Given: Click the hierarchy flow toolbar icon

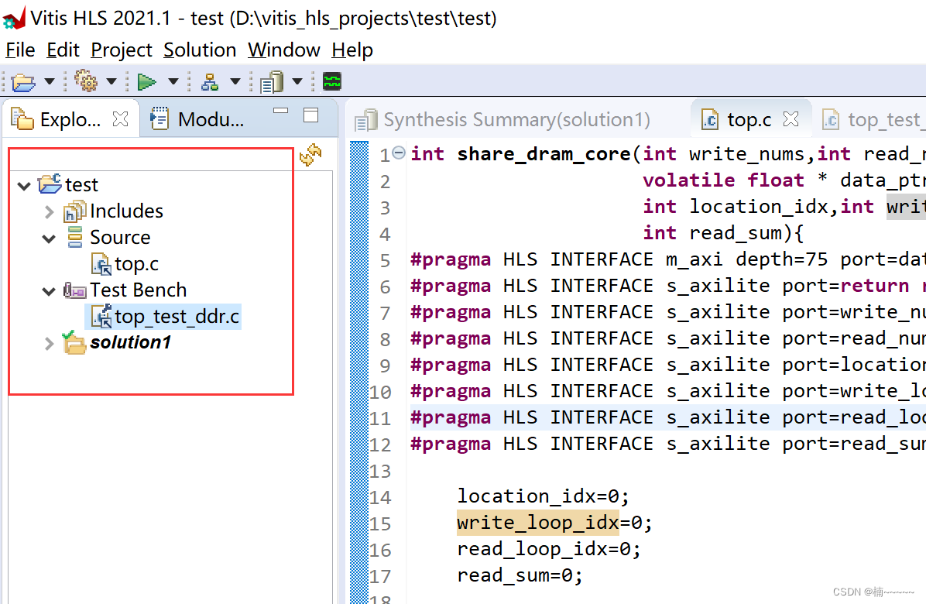Looking at the screenshot, I should click(210, 82).
